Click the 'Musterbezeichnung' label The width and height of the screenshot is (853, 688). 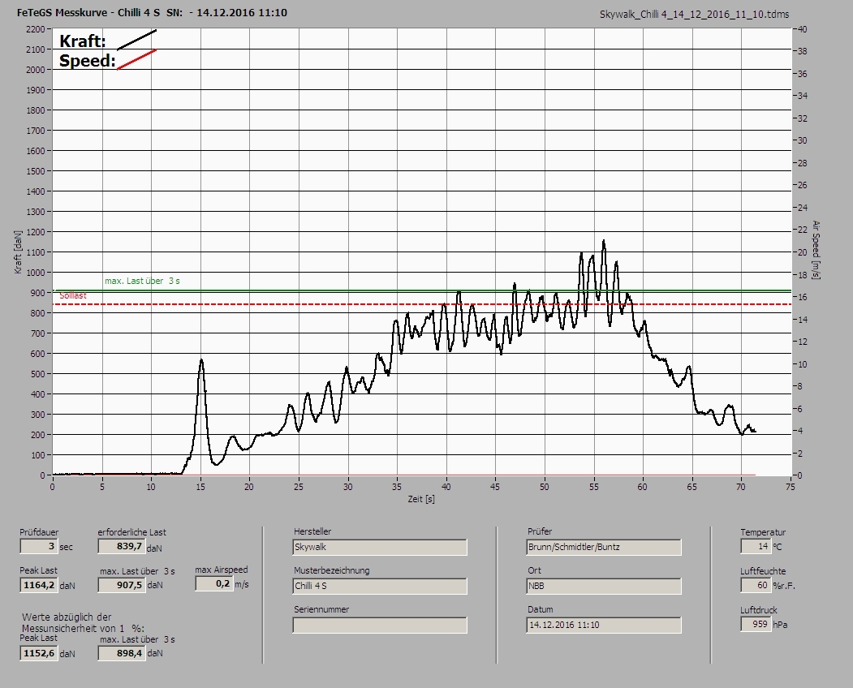pos(332,570)
